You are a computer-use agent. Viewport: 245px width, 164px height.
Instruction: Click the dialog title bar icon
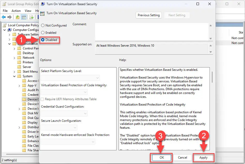pyautogui.click(x=43, y=4)
